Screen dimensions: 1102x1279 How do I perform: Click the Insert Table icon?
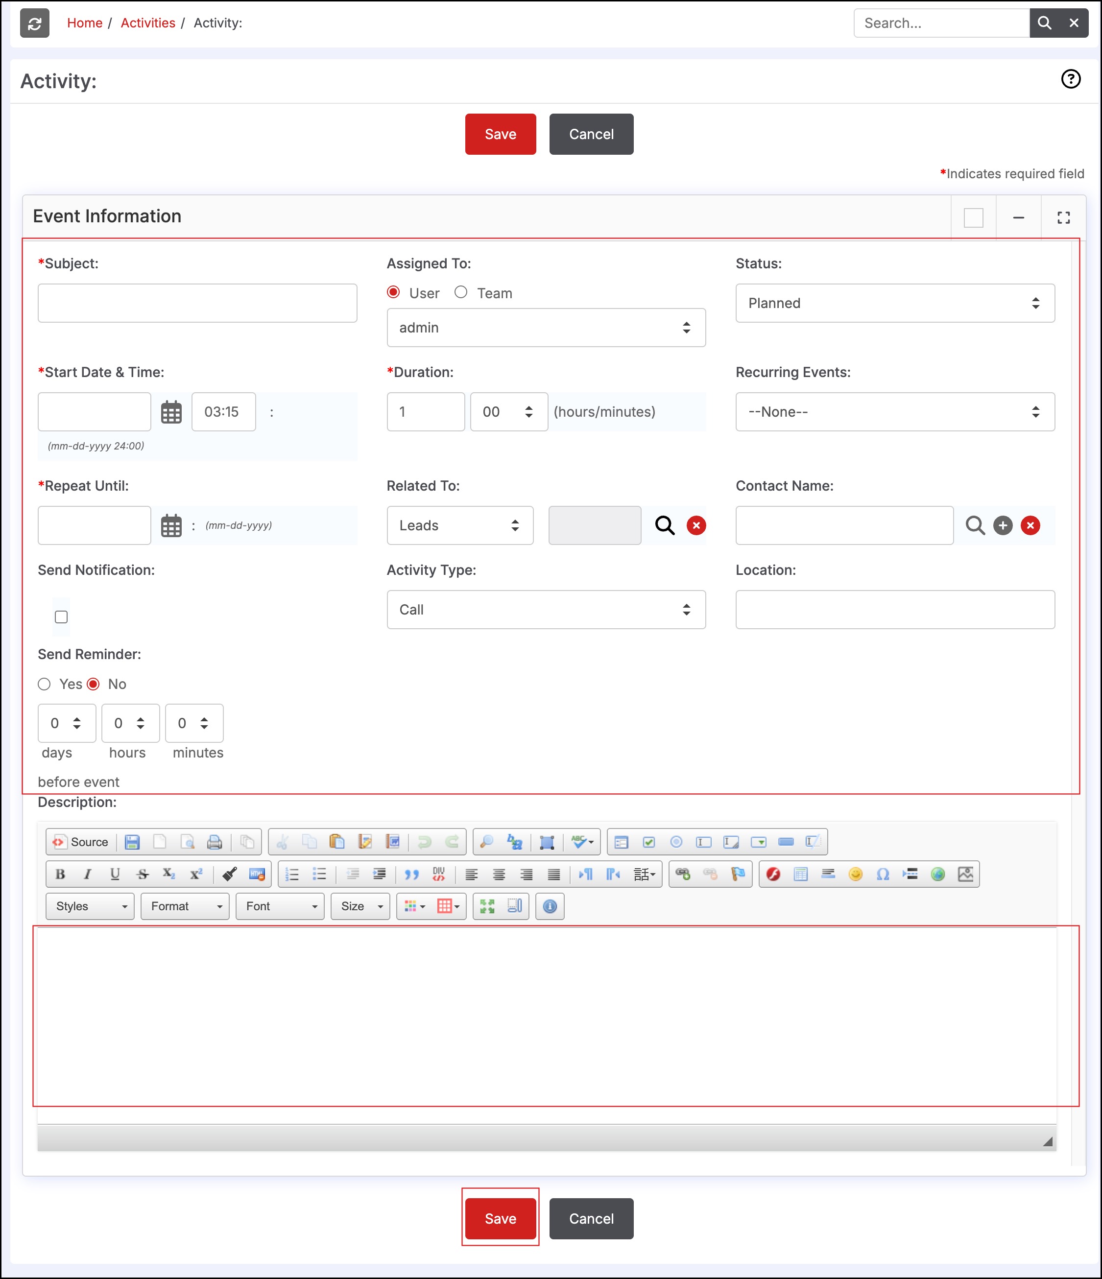click(801, 874)
